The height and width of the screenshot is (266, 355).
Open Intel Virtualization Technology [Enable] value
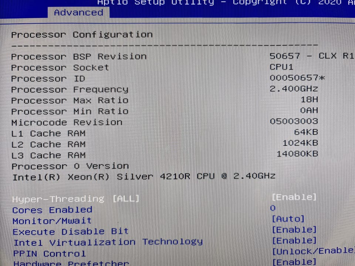coord(294,241)
